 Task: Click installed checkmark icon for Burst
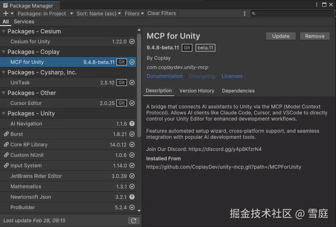pos(132,134)
